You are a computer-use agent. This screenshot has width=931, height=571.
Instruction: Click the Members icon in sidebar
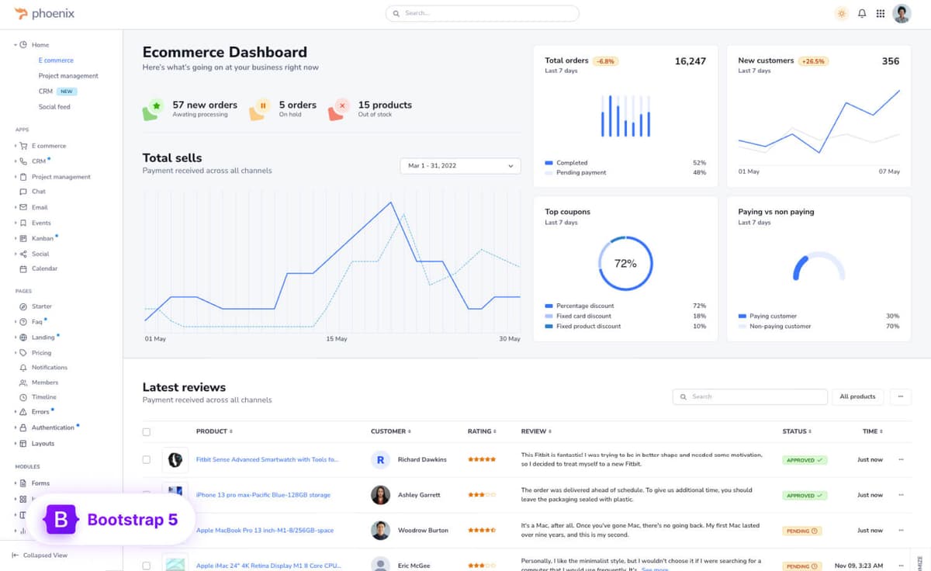(23, 382)
